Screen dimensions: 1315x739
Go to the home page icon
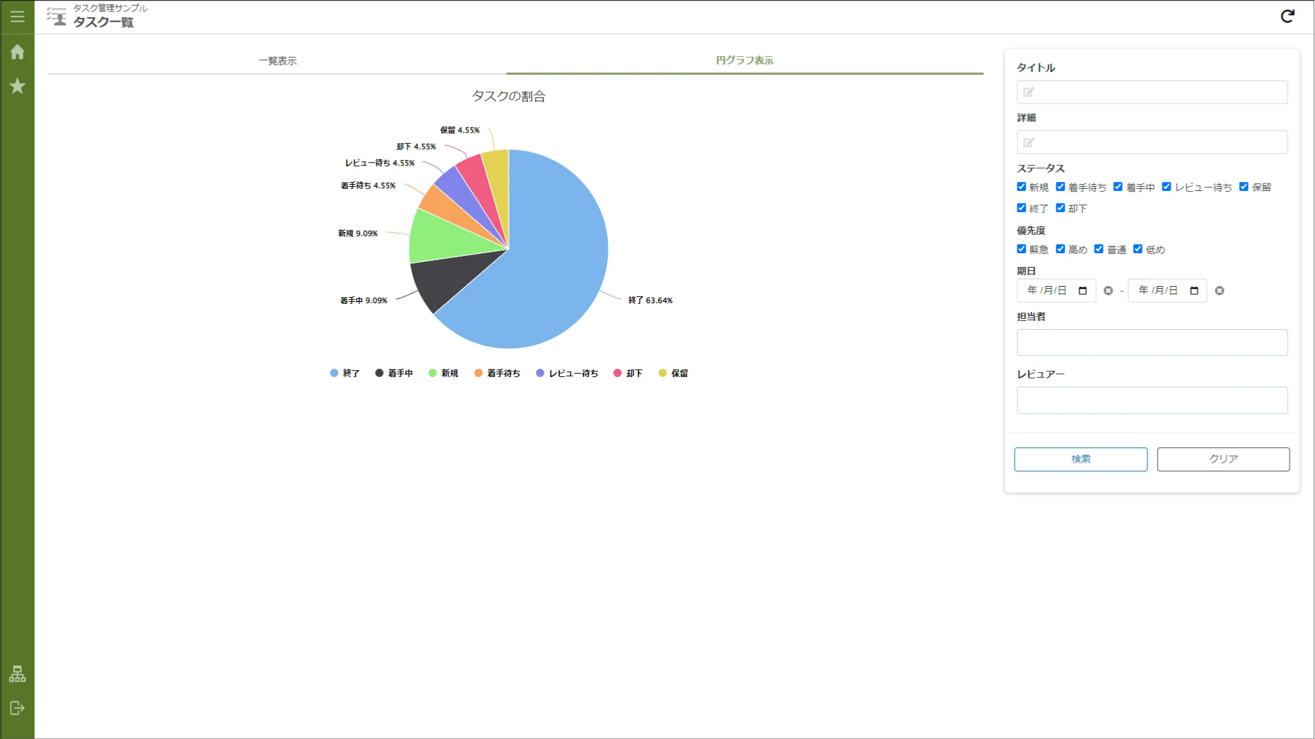pyautogui.click(x=17, y=52)
